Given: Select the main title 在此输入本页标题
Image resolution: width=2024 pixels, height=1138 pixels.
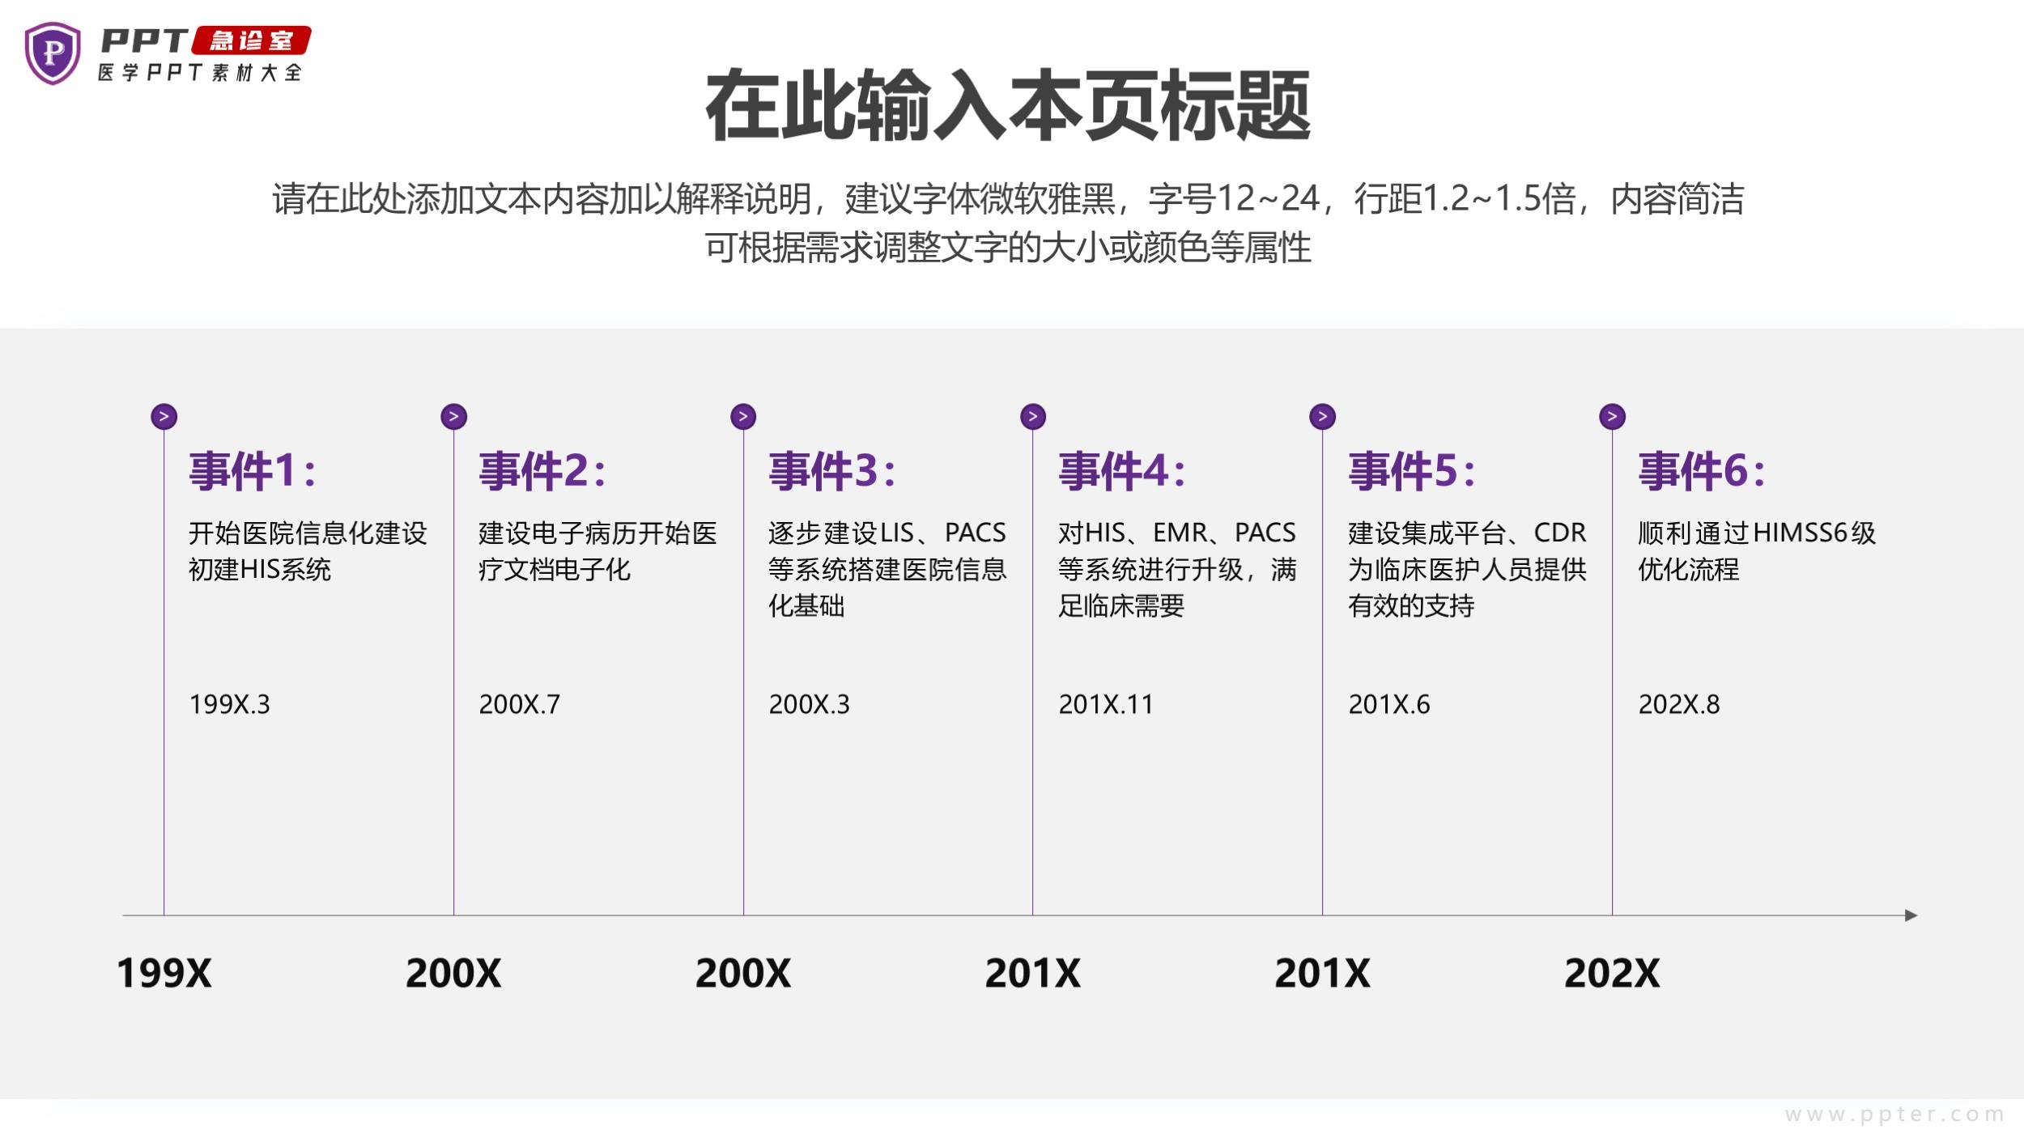Looking at the screenshot, I should point(1008,106).
